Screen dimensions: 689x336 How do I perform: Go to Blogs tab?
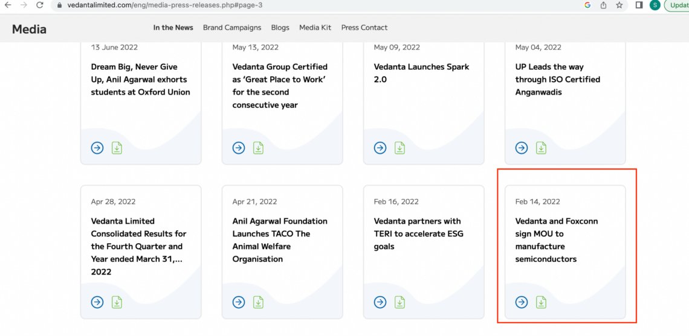point(280,28)
